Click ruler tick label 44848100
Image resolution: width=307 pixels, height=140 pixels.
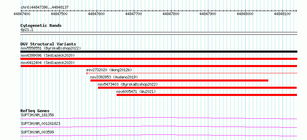(x=282, y=14)
